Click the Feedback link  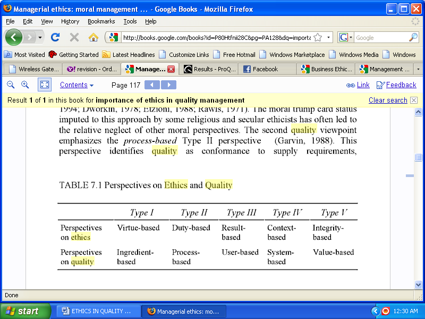click(x=401, y=85)
